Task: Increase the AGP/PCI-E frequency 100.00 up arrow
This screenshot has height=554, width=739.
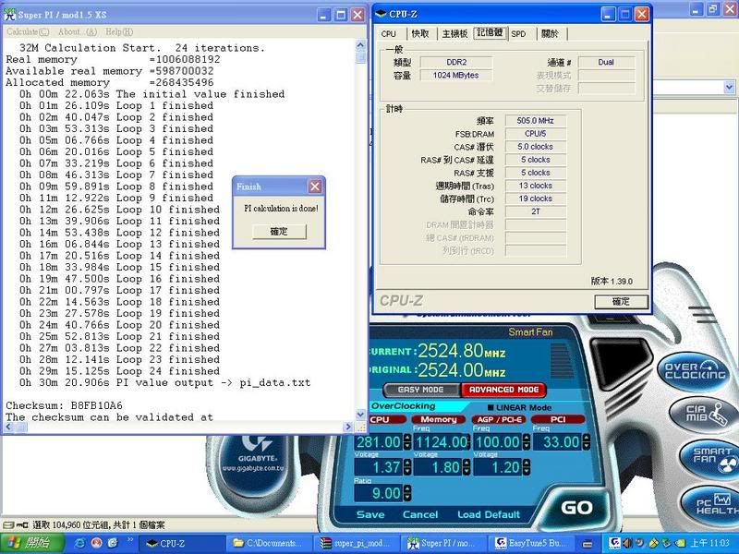Action: (x=527, y=438)
